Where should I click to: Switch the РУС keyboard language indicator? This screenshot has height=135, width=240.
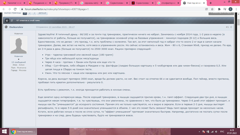pyautogui.click(x=222, y=132)
